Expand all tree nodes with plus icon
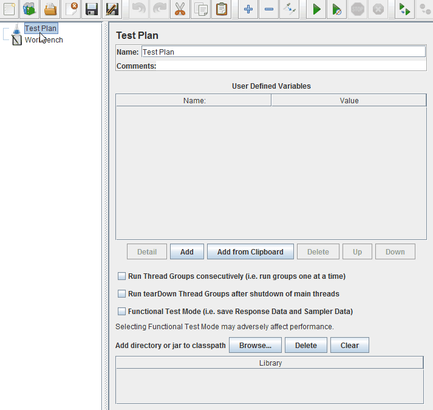Viewport: 433px width, 410px height. [248, 9]
